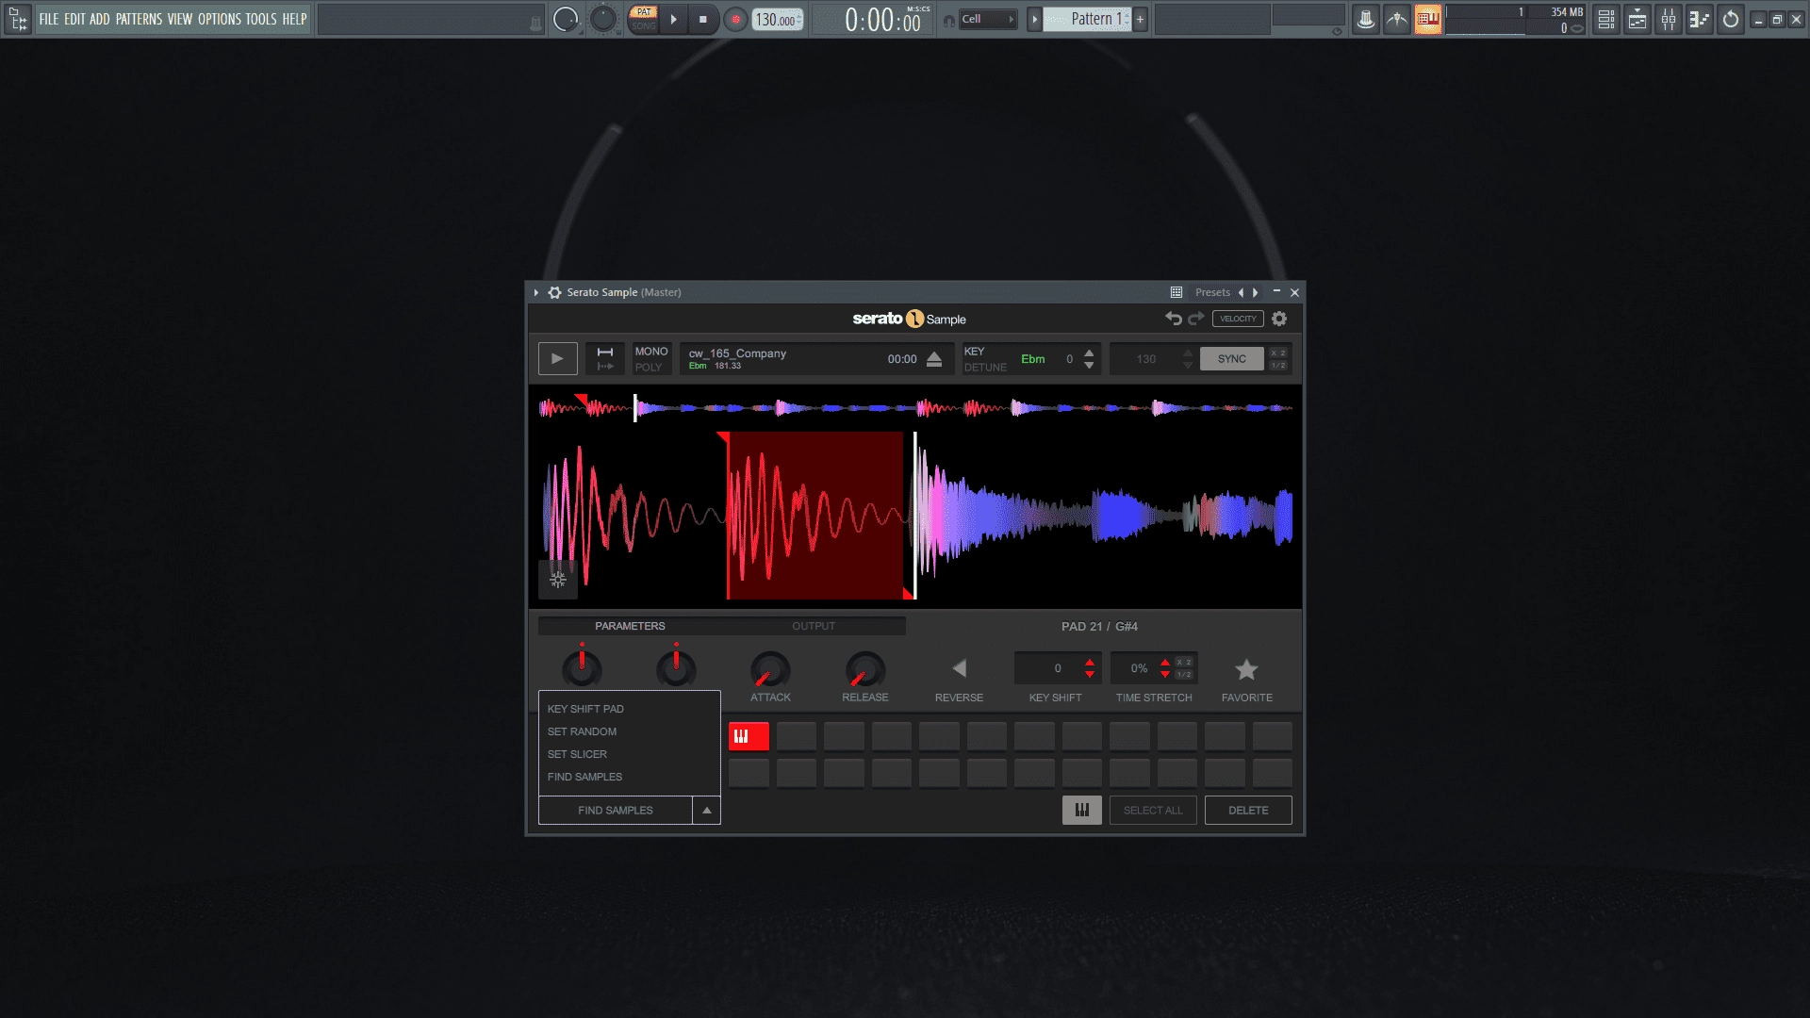Open the plugin options grid icon near Presets
Screen dimensions: 1810x1018
click(1176, 292)
